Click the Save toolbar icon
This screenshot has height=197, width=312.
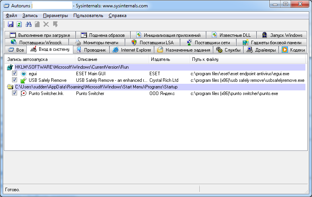click(x=10, y=24)
